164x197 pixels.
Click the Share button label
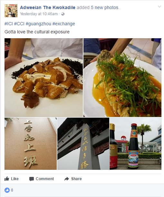tap(76, 179)
